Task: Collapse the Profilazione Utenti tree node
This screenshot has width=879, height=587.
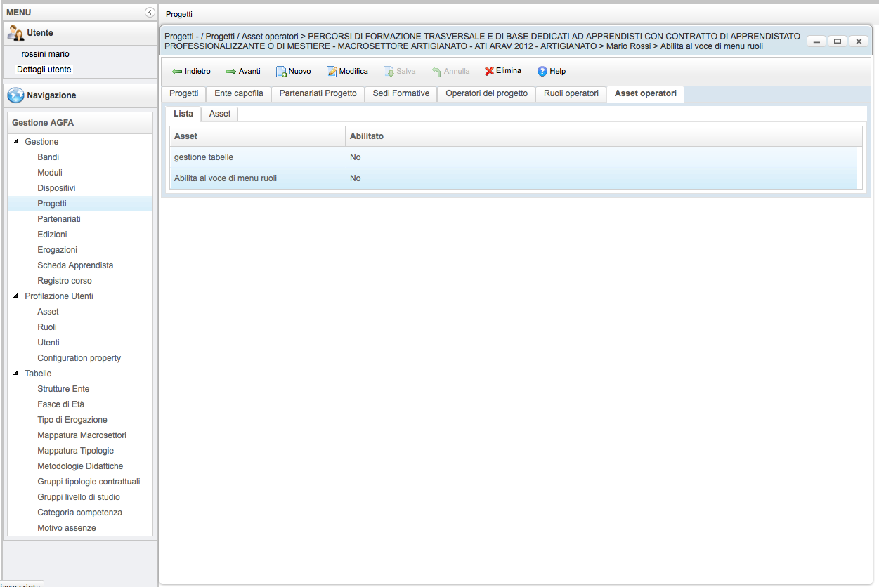Action: [x=16, y=296]
